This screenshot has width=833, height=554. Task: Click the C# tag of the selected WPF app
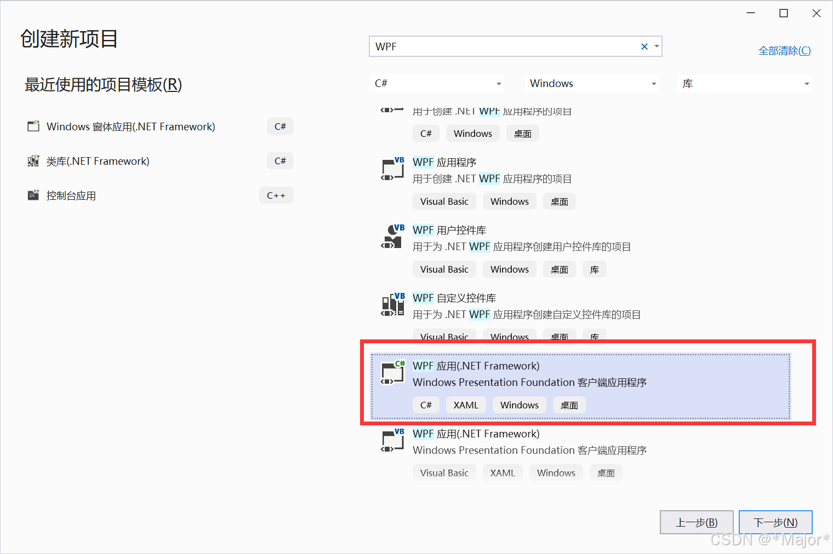tap(426, 405)
